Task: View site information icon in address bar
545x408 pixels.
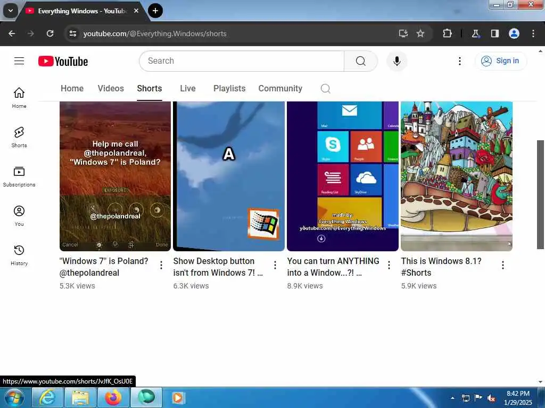Action: point(72,33)
